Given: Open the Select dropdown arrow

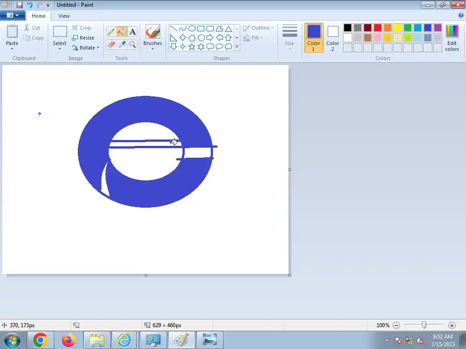Looking at the screenshot, I should (60, 49).
